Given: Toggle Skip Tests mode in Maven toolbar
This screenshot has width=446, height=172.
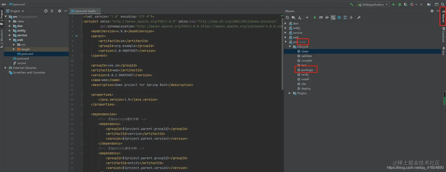Looking at the screenshot, I should coord(339,17).
